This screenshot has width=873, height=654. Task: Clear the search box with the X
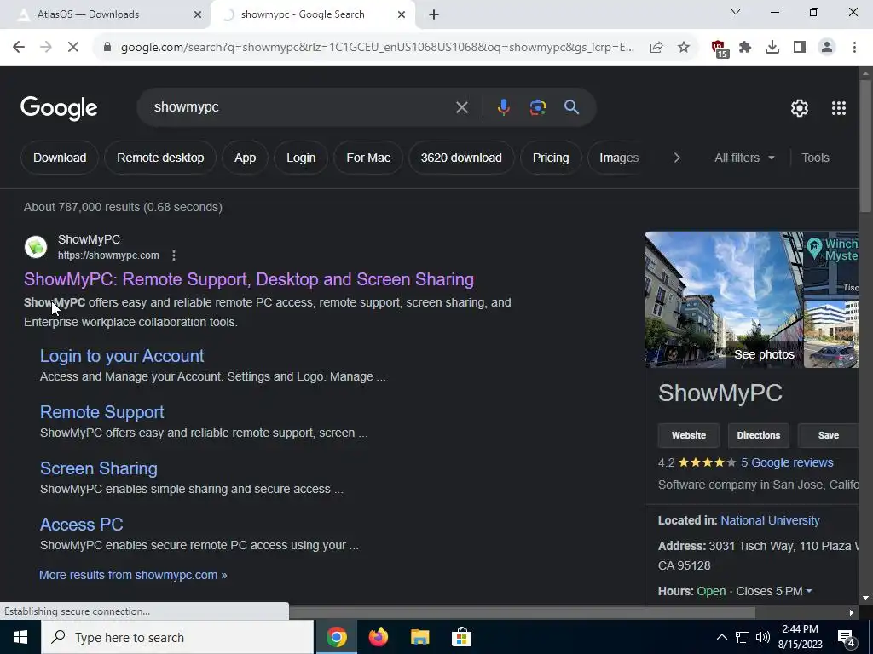[462, 107]
